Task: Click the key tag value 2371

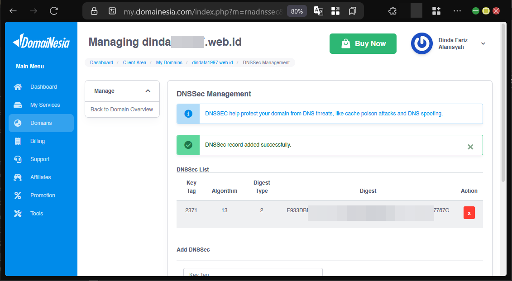Action: point(191,210)
